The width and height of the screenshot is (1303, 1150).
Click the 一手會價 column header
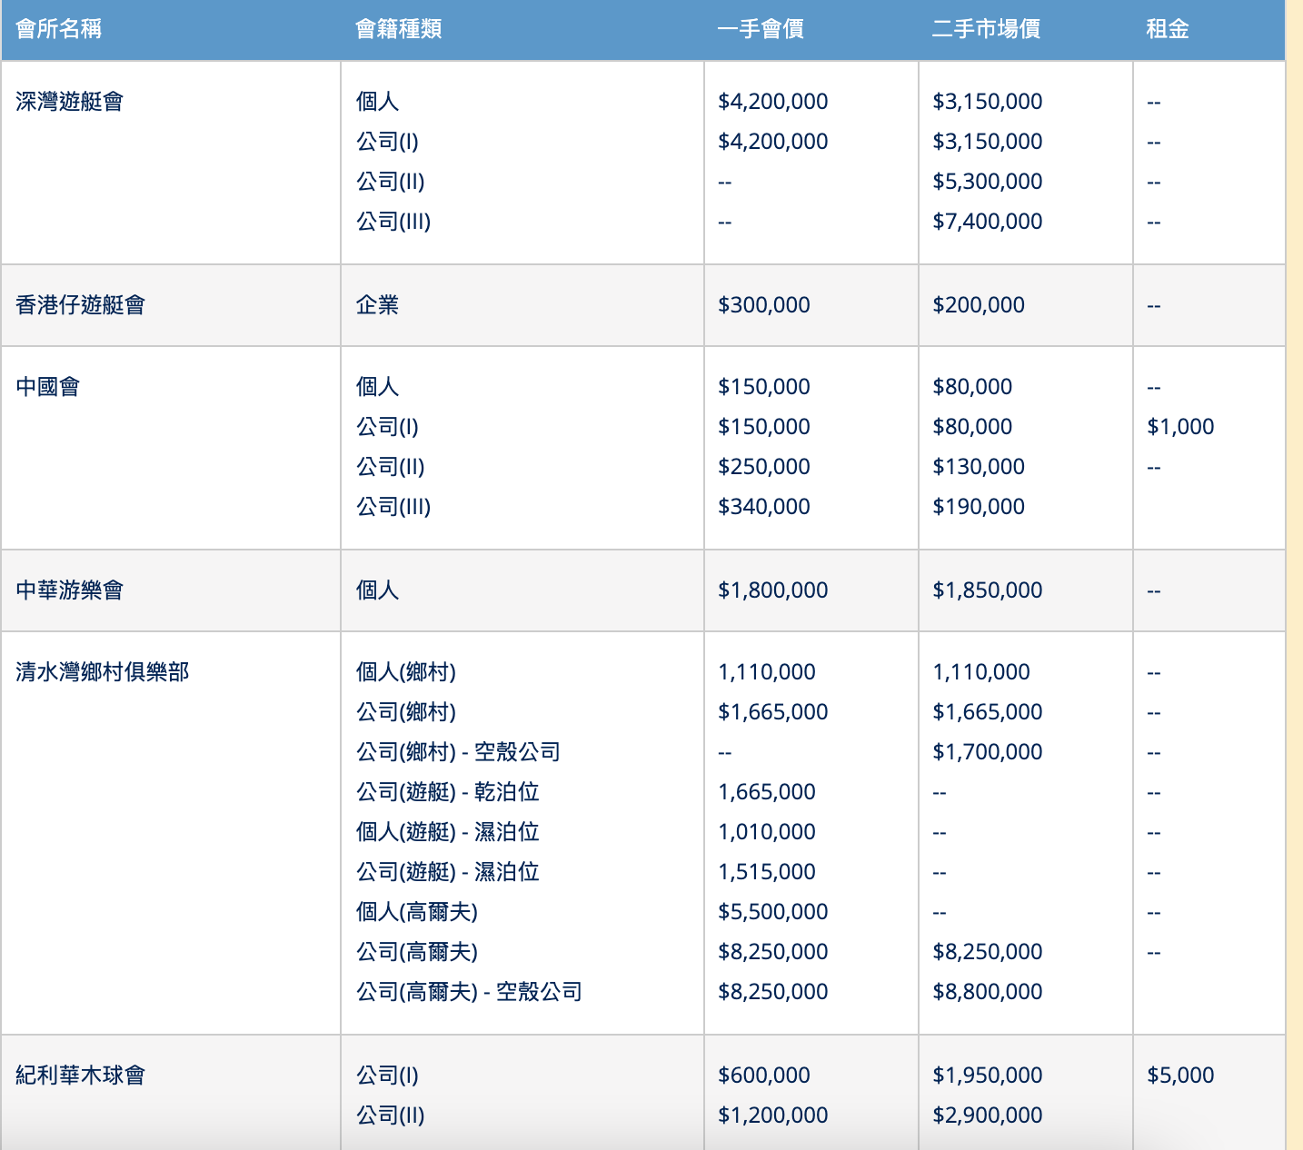pos(761,29)
